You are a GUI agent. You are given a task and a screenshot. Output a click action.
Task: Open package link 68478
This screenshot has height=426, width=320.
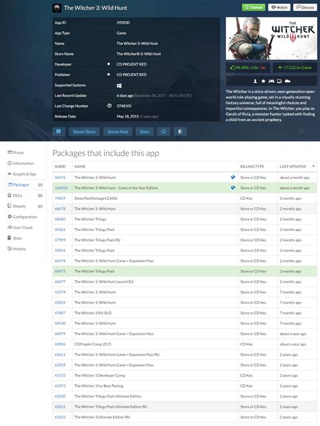click(x=60, y=209)
